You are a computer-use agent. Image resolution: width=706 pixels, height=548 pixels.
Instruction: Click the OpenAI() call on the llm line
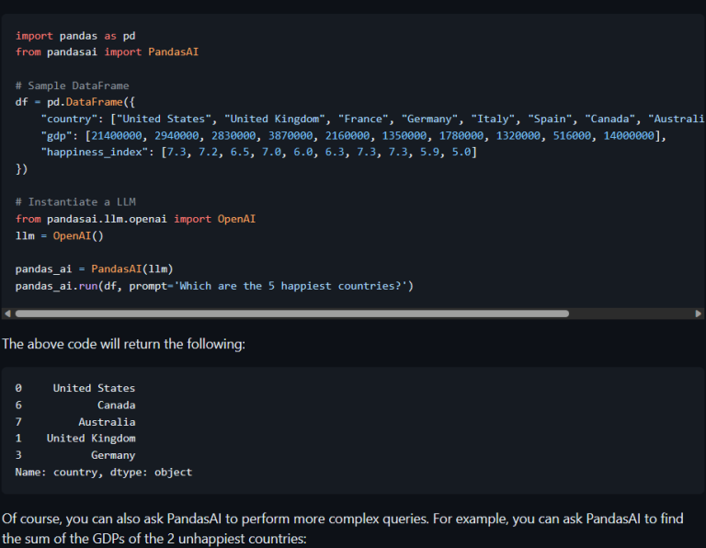coord(78,236)
